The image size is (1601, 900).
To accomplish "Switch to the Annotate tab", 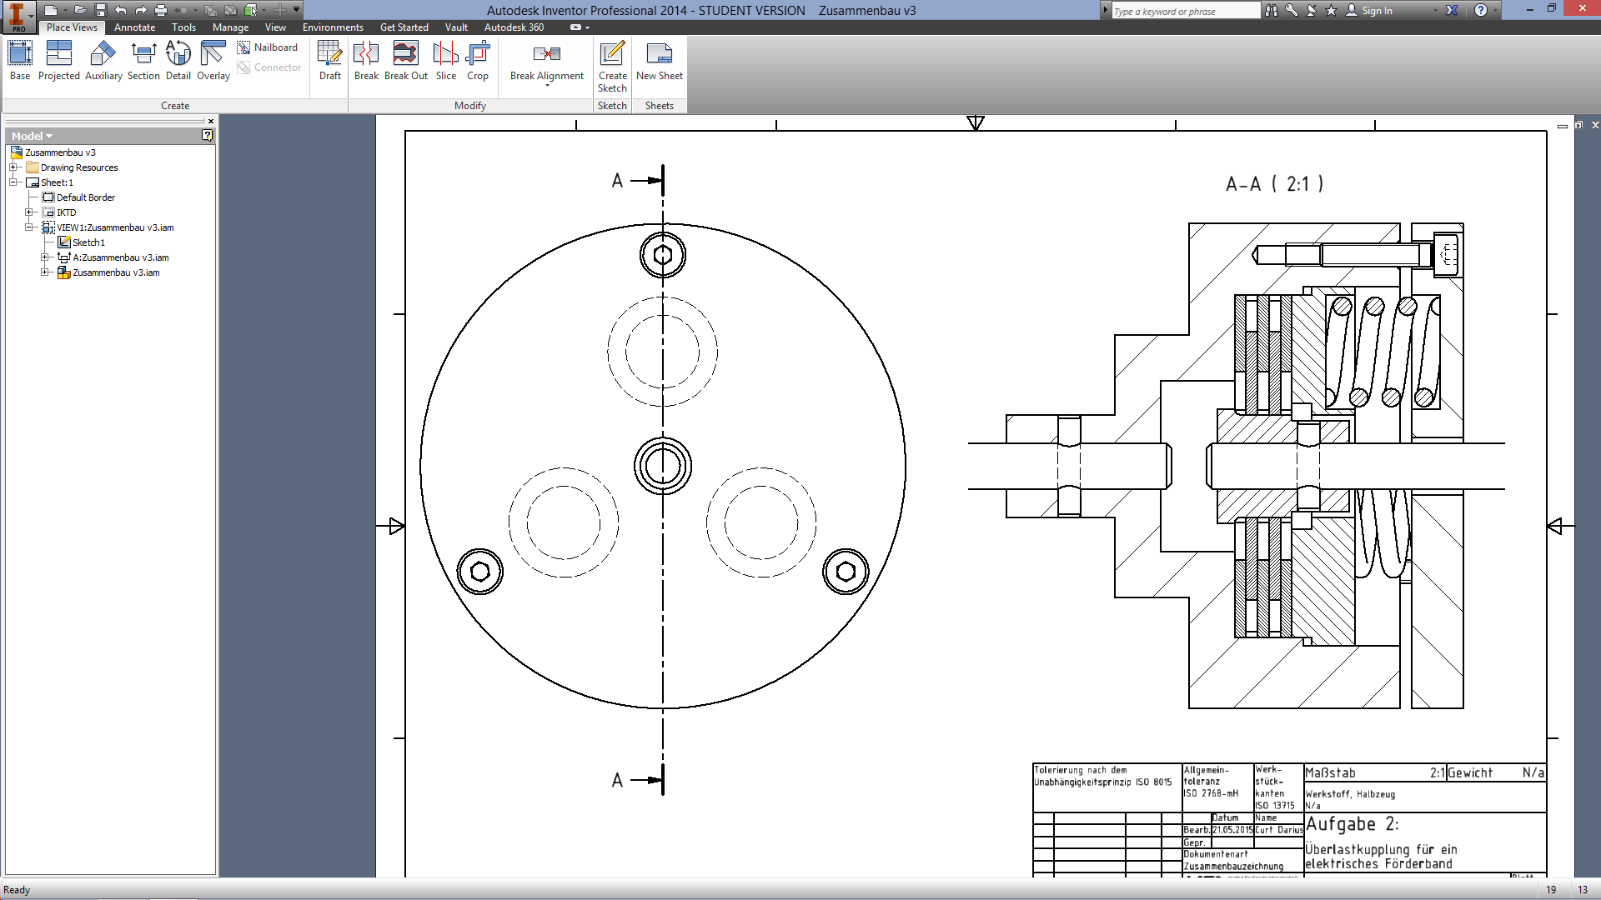I will coord(134,27).
